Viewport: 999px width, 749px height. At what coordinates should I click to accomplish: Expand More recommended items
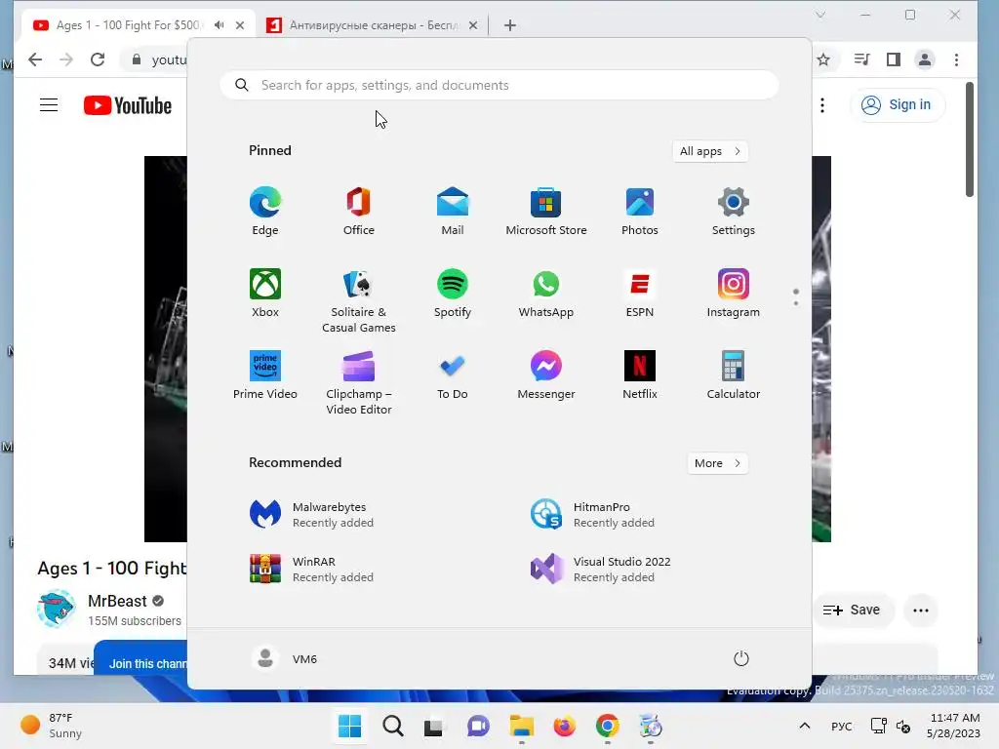pos(717,463)
